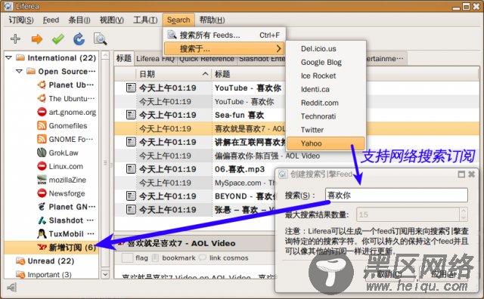Screen dimensions: 484x299
Task: Click unread item icon of Sea-fun row
Action: click(131, 115)
